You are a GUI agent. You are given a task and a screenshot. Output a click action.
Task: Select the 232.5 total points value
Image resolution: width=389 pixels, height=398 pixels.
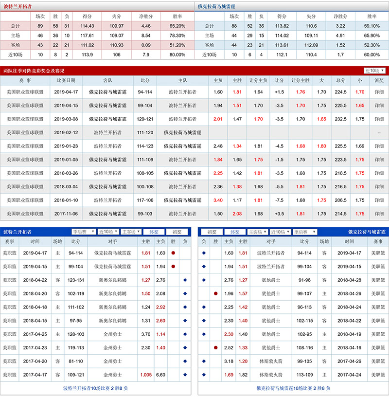[340, 119]
